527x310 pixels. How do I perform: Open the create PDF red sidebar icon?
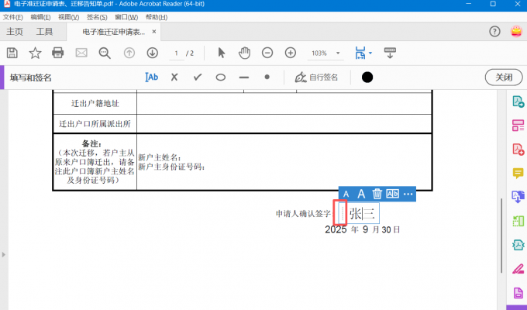tap(518, 150)
